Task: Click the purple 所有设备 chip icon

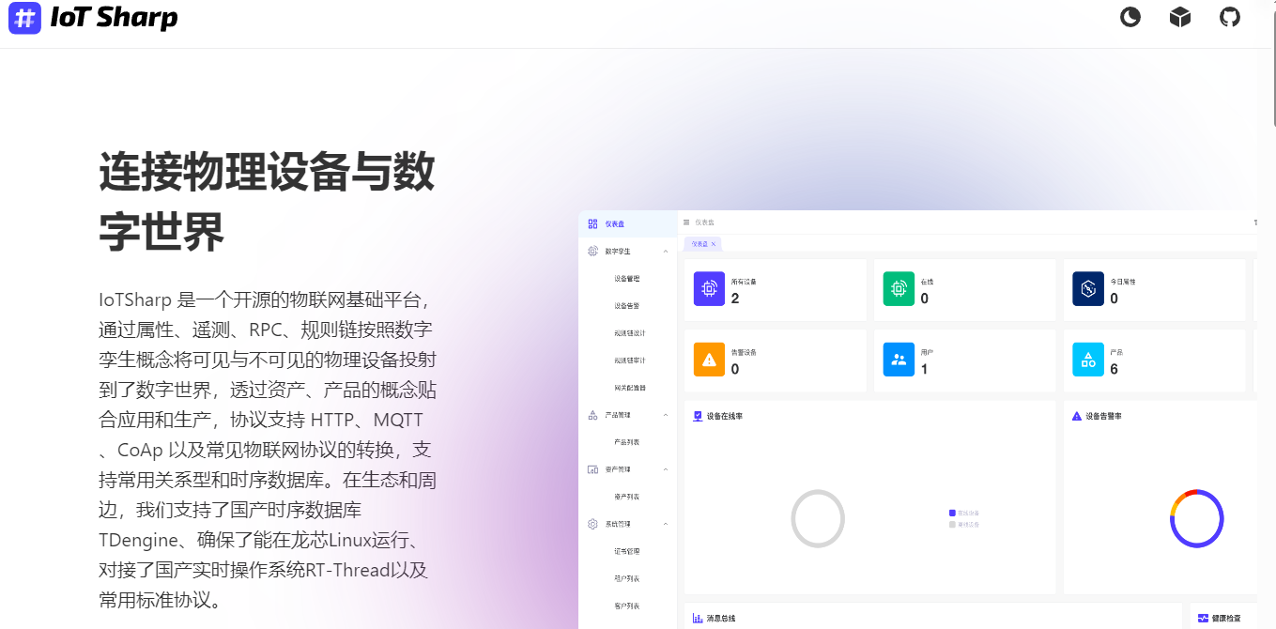Action: [709, 289]
